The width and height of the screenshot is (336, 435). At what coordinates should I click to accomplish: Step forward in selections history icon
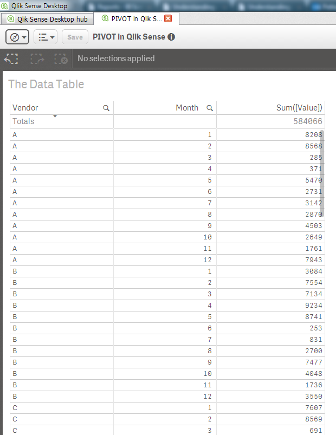point(36,59)
